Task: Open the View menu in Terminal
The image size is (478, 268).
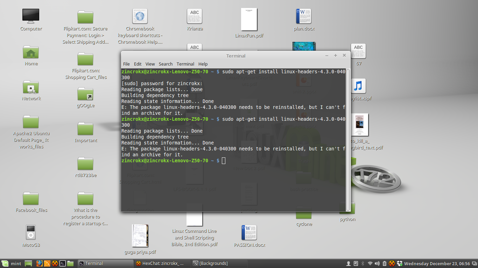Action: (150, 64)
